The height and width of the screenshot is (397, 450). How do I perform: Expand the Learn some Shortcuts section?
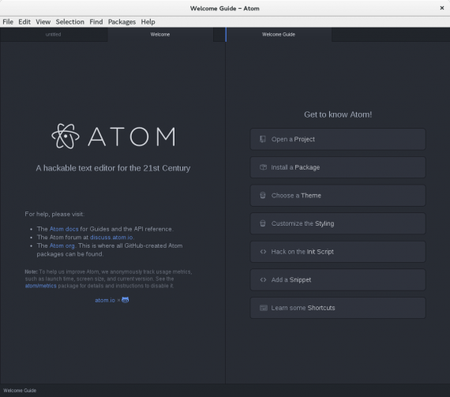pos(338,308)
